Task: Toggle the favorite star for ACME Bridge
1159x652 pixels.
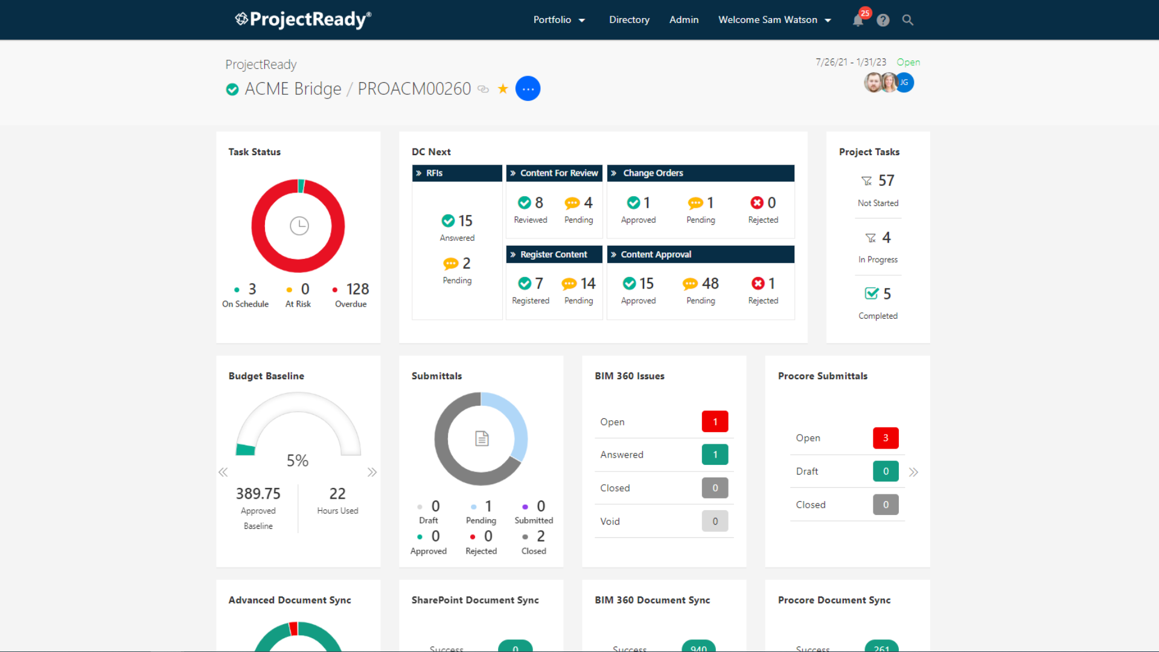Action: click(503, 88)
